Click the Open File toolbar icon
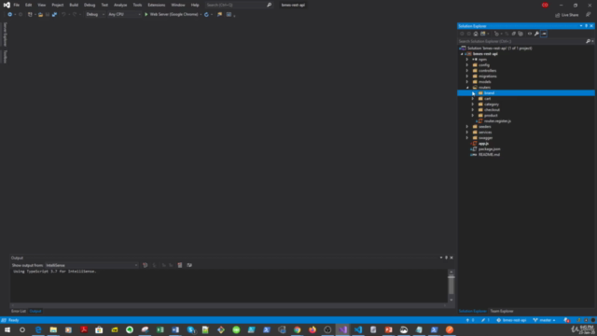The image size is (597, 336). 40,15
